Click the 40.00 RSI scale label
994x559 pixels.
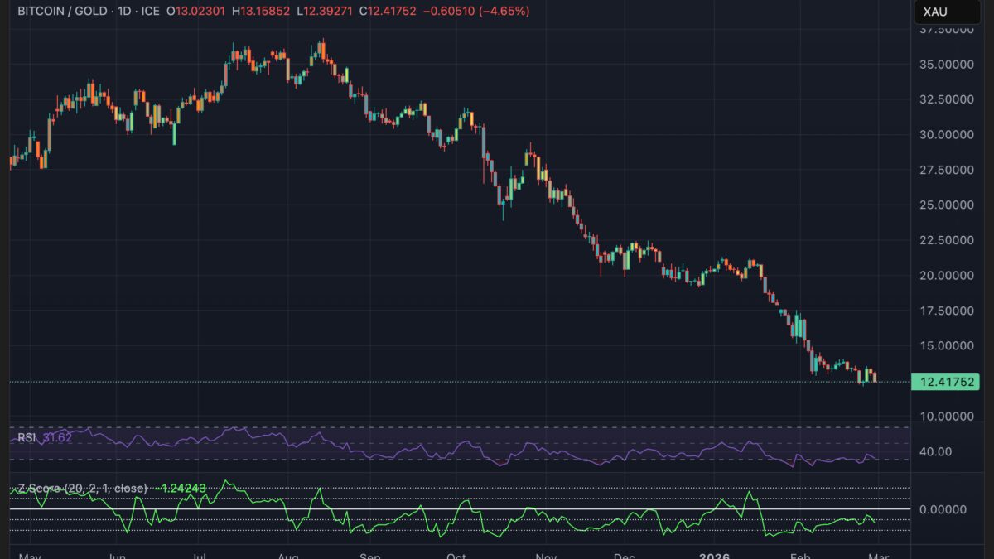(936, 451)
